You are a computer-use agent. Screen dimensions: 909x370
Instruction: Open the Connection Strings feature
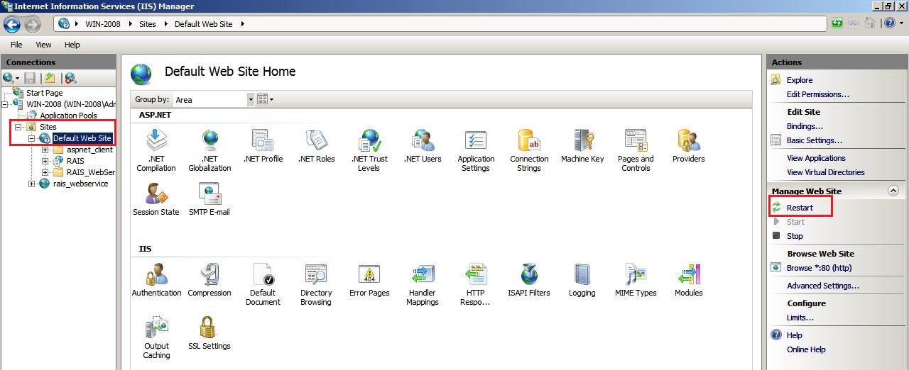click(x=529, y=150)
